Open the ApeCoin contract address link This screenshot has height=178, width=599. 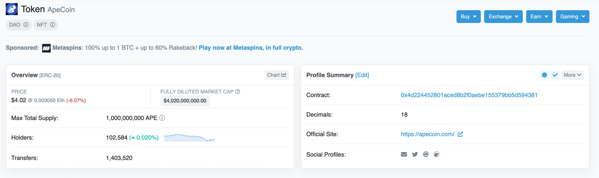[469, 95]
